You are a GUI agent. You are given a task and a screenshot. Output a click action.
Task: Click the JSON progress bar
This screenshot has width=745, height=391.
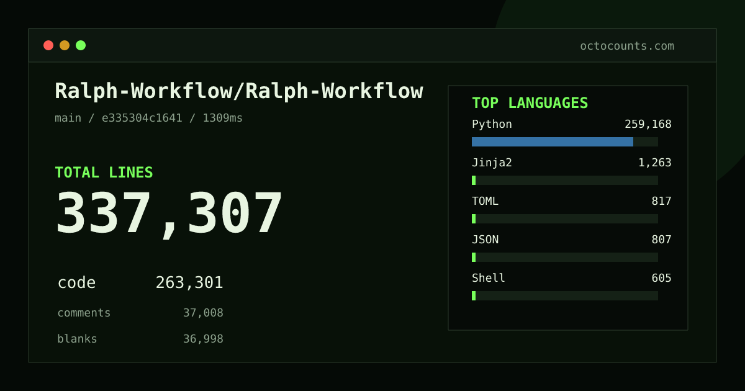[565, 257]
